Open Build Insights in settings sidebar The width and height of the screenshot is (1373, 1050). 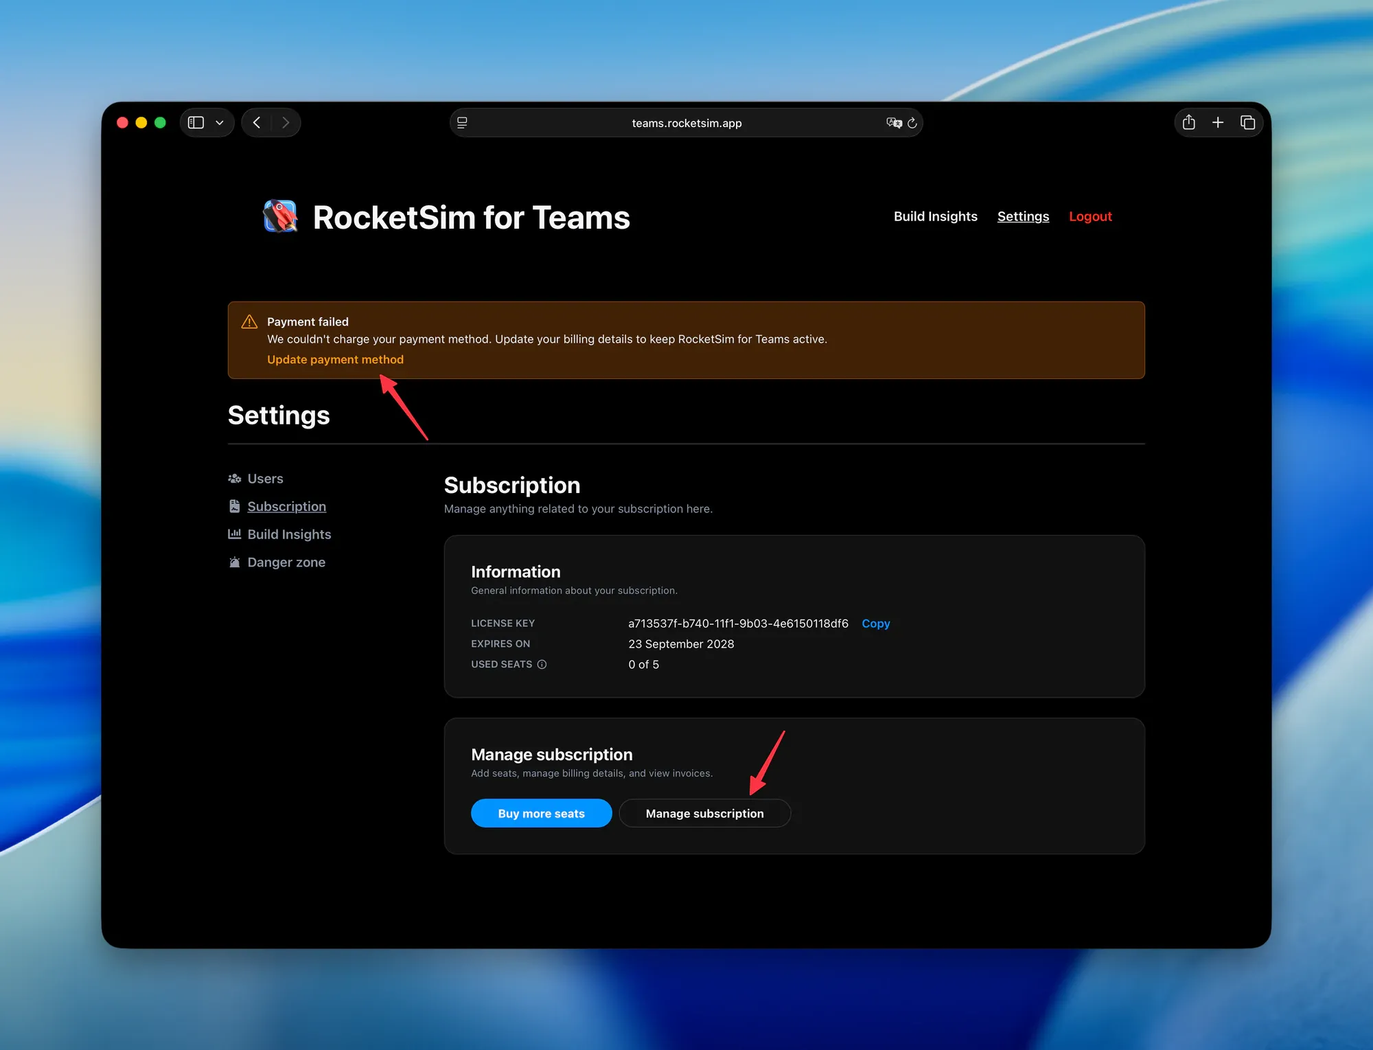coord(289,534)
